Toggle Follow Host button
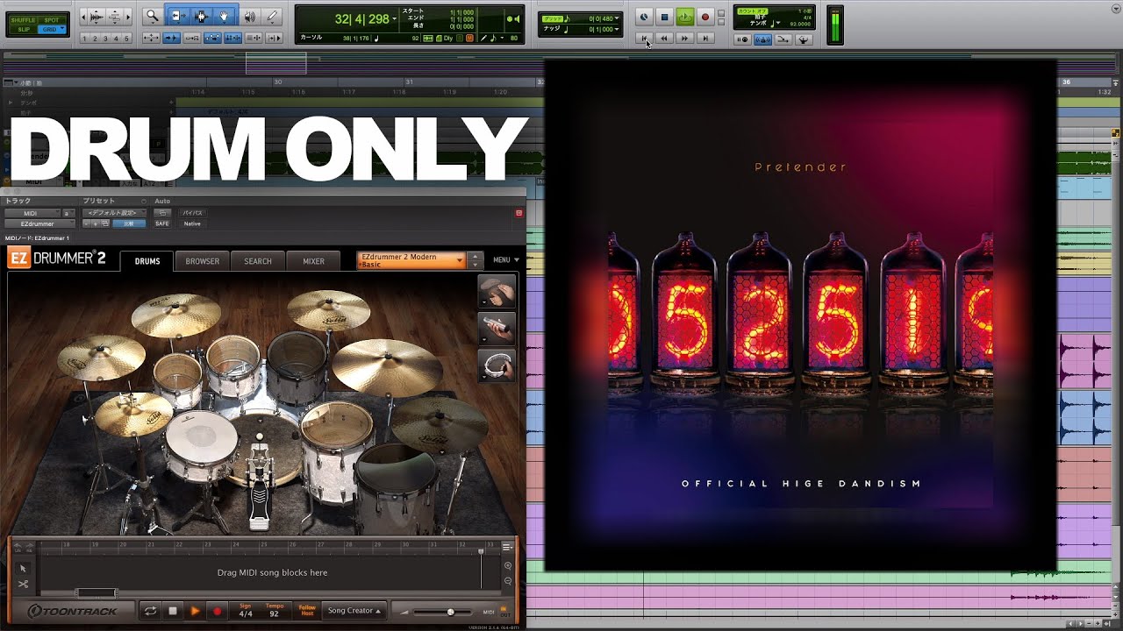The image size is (1123, 631). pos(307,611)
